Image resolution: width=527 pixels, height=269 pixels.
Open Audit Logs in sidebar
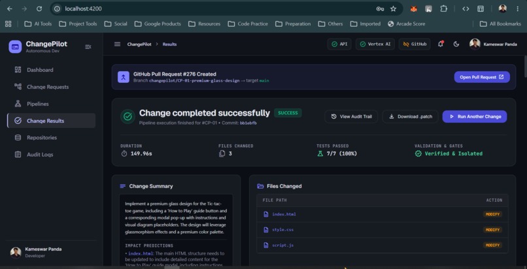(x=51, y=154)
